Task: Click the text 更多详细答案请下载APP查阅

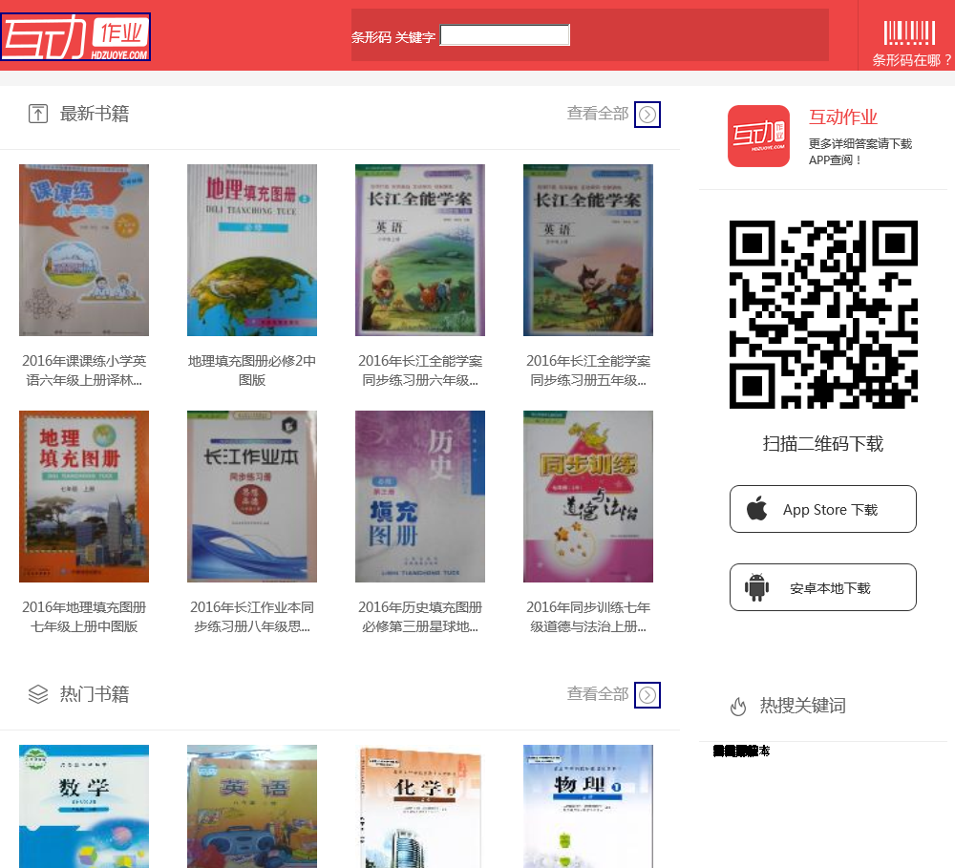Action: point(860,152)
